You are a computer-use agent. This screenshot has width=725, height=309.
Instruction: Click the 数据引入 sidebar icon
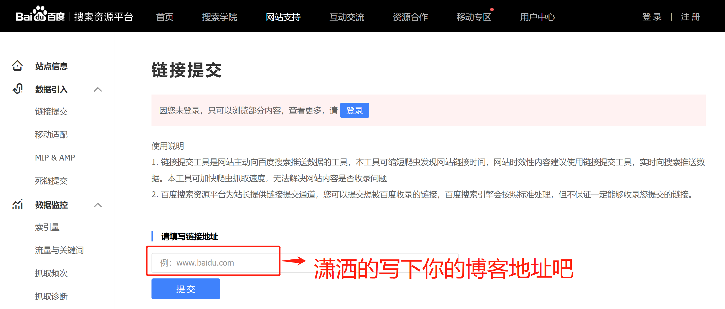coord(18,89)
